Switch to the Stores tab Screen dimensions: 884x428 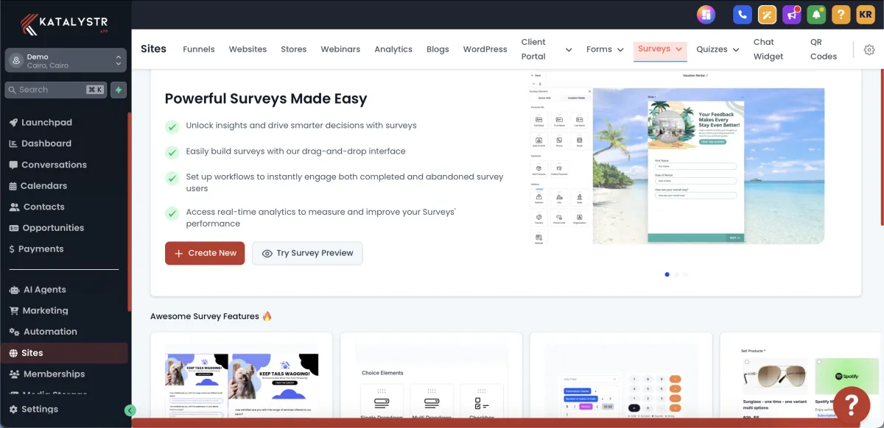(x=293, y=49)
